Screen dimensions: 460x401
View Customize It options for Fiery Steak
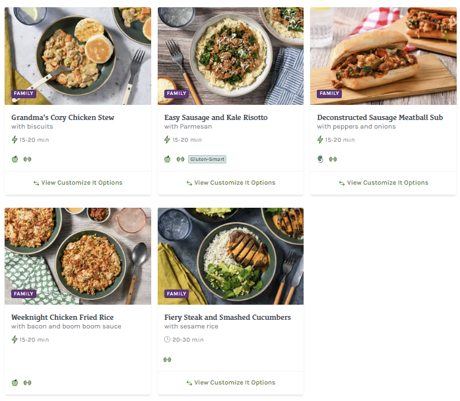tap(230, 383)
